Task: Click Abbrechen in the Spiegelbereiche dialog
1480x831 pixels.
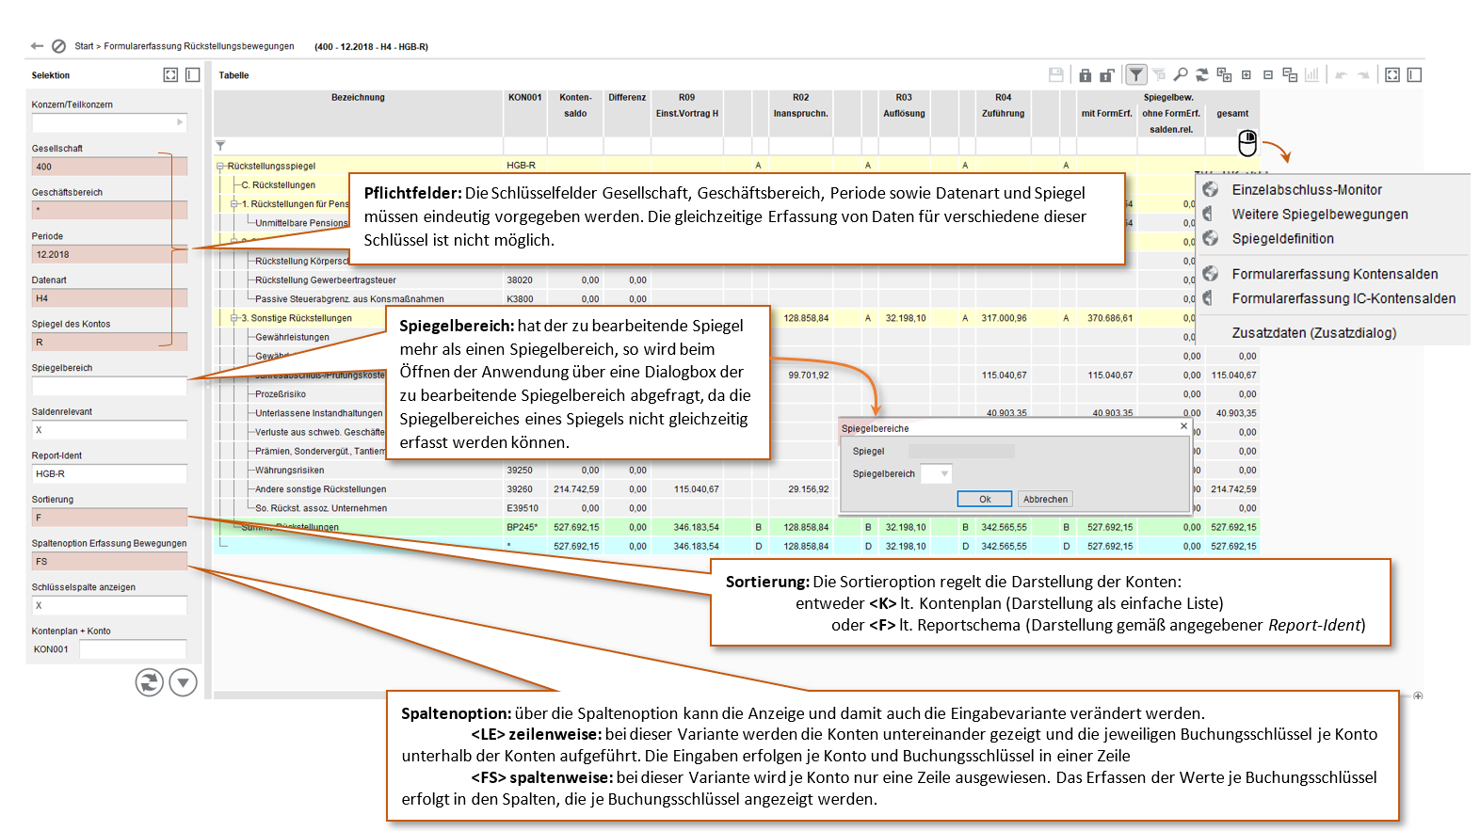Action: click(1046, 500)
